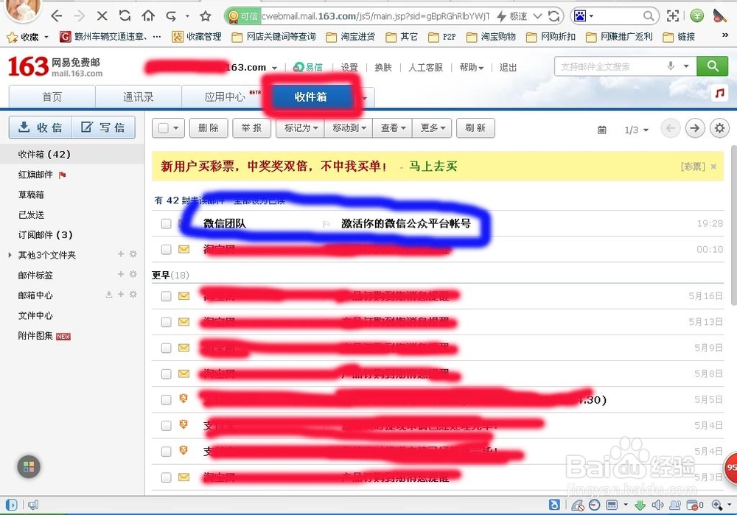The width and height of the screenshot is (737, 515).
Task: Open 淘宝购物 bookmark folder
Action: click(491, 37)
